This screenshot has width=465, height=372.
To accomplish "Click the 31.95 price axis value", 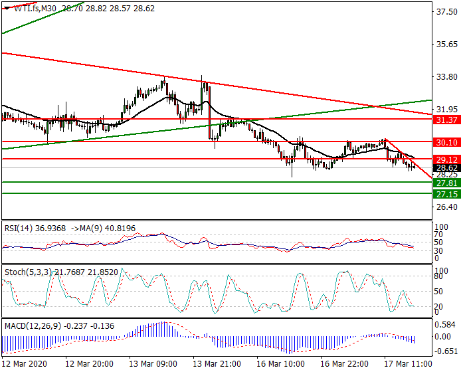I will (447, 110).
